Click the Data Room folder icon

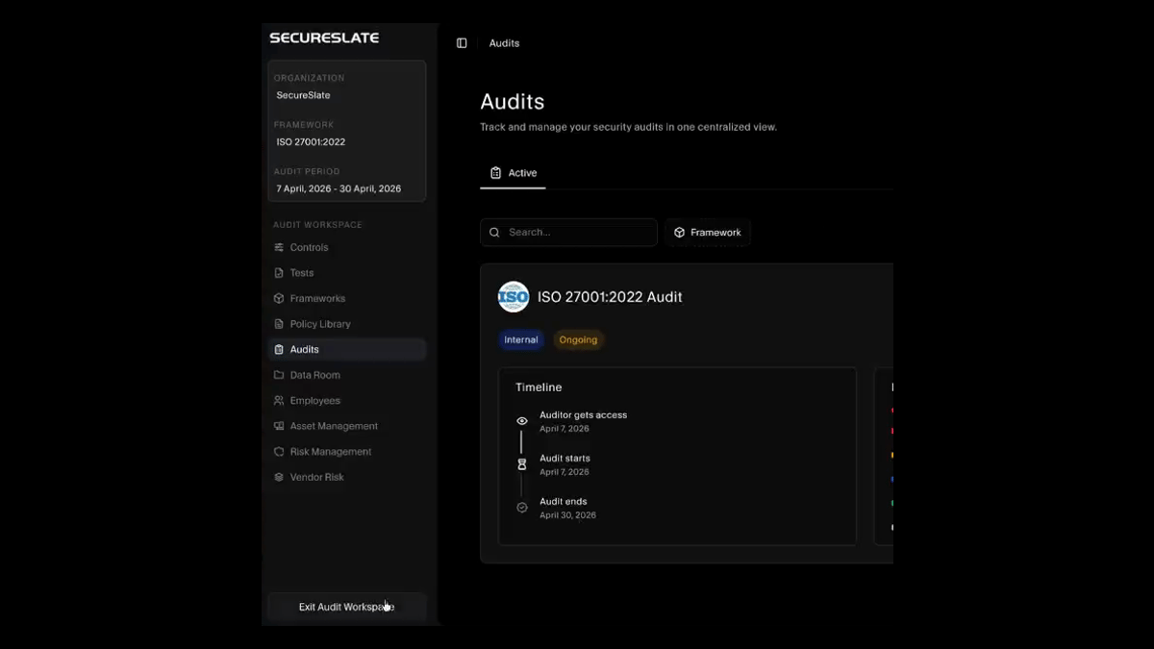279,375
